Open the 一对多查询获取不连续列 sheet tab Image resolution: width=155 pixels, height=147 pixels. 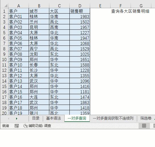[113, 118]
